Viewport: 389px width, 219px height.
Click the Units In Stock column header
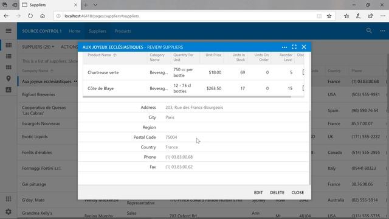click(x=238, y=57)
